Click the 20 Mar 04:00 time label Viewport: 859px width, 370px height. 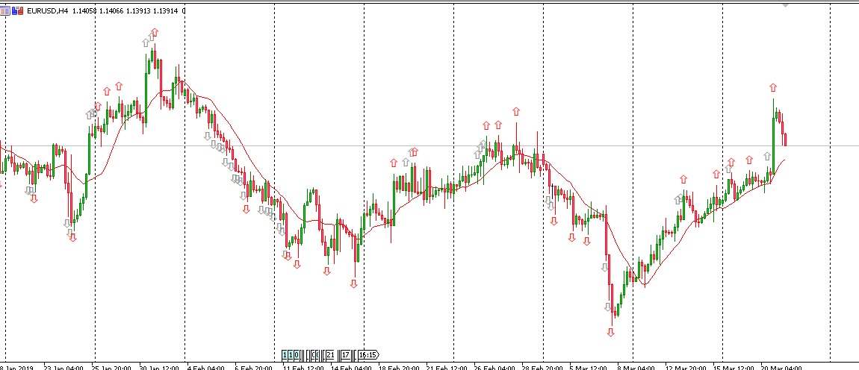[x=781, y=367]
